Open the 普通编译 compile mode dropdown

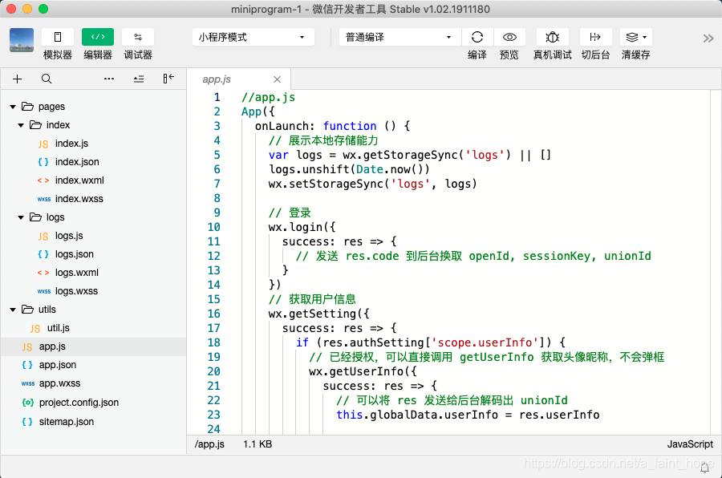(400, 37)
